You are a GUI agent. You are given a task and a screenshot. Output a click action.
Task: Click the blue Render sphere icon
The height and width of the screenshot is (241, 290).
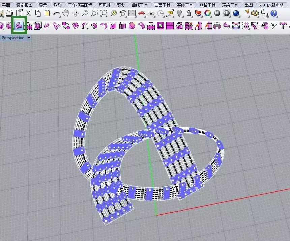click(x=236, y=13)
